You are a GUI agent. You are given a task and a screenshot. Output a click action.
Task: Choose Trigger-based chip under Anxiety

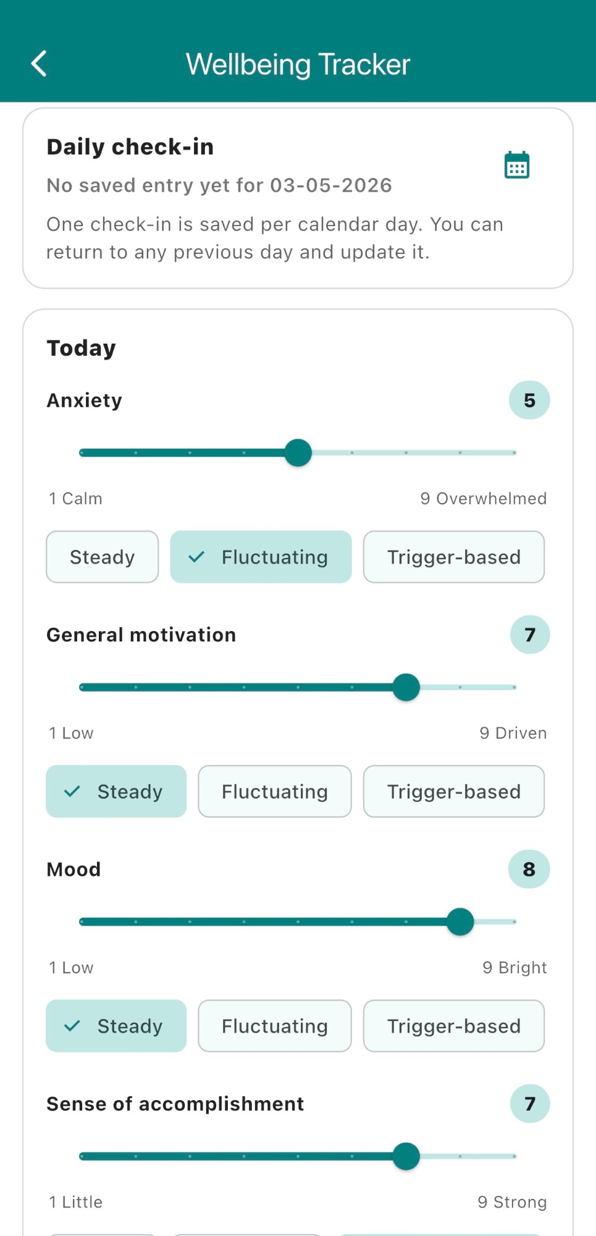(454, 557)
